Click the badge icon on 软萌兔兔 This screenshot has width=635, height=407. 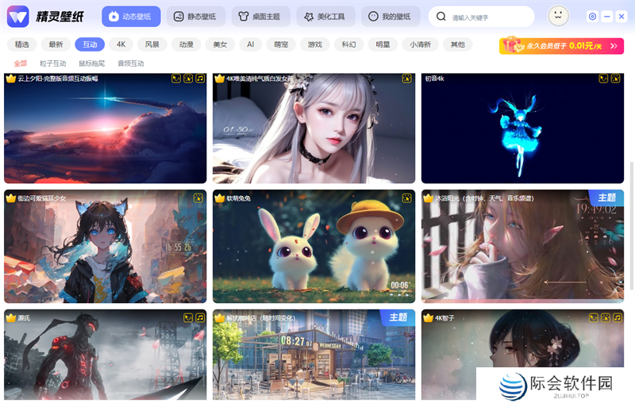[x=407, y=198]
